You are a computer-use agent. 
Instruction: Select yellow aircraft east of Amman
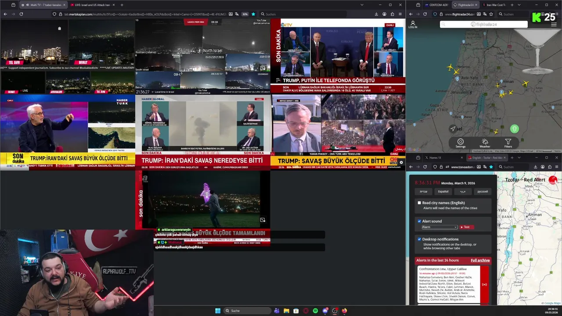pyautogui.click(x=526, y=83)
